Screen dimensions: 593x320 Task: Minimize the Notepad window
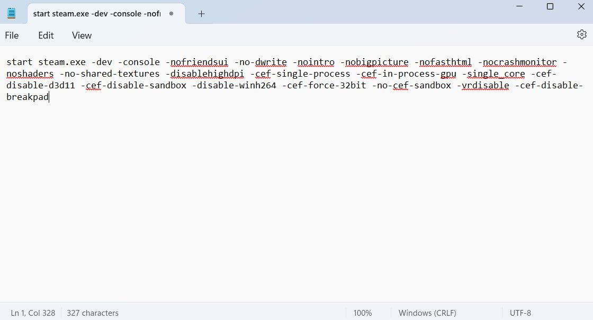[x=519, y=6]
